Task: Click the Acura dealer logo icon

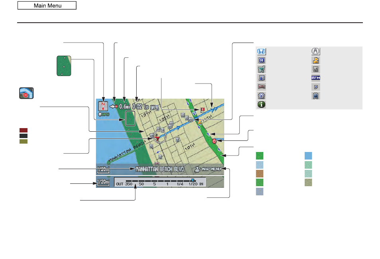Action: pos(315,51)
